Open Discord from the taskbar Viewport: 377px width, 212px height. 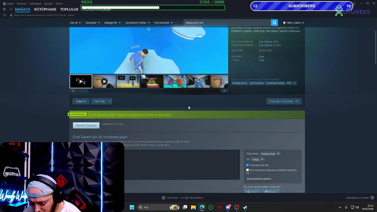click(228, 207)
